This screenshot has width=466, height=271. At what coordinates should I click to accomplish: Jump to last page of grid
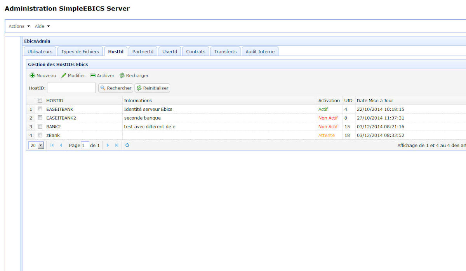coord(116,146)
